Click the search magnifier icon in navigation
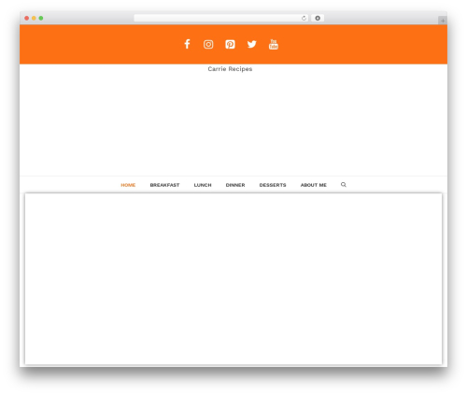 click(344, 185)
